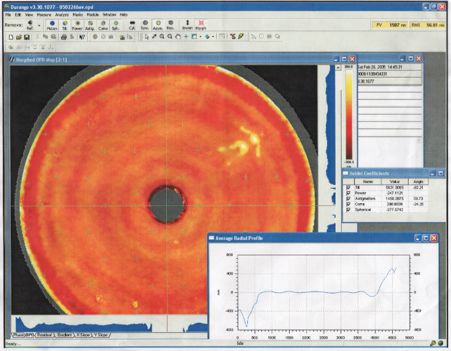Click the cut scissors icon
Screen dimensions: 451x351
(37, 37)
